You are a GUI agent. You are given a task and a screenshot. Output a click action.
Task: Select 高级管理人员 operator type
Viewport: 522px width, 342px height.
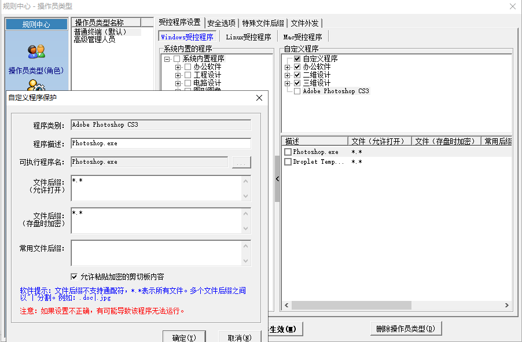(94, 39)
